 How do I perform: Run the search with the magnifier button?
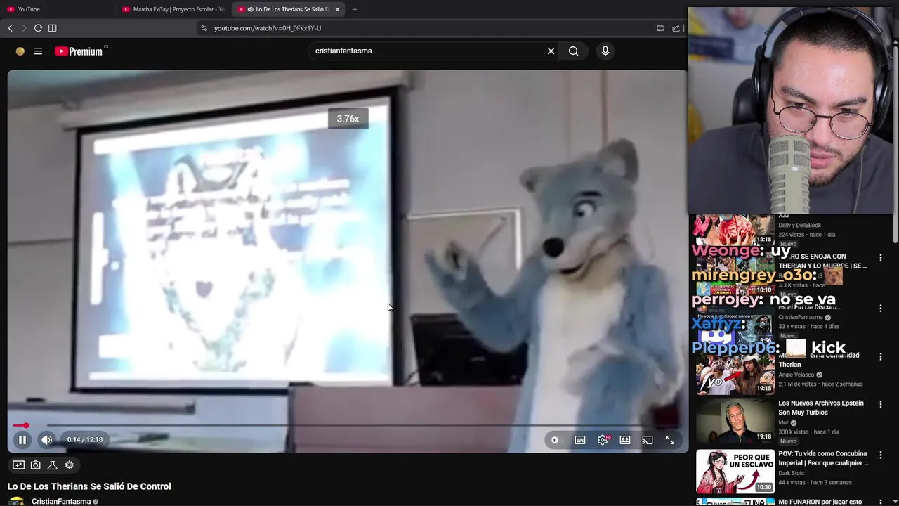coord(574,51)
